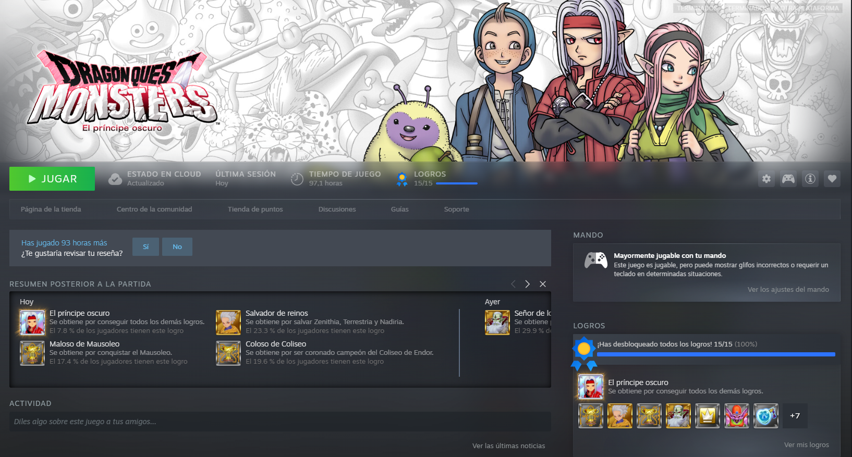The height and width of the screenshot is (457, 852).
Task: Answer No to the review prompt
Action: pyautogui.click(x=177, y=246)
